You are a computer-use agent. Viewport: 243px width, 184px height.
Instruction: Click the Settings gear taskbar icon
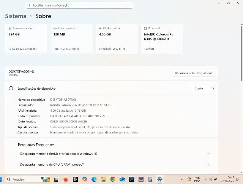(159, 179)
